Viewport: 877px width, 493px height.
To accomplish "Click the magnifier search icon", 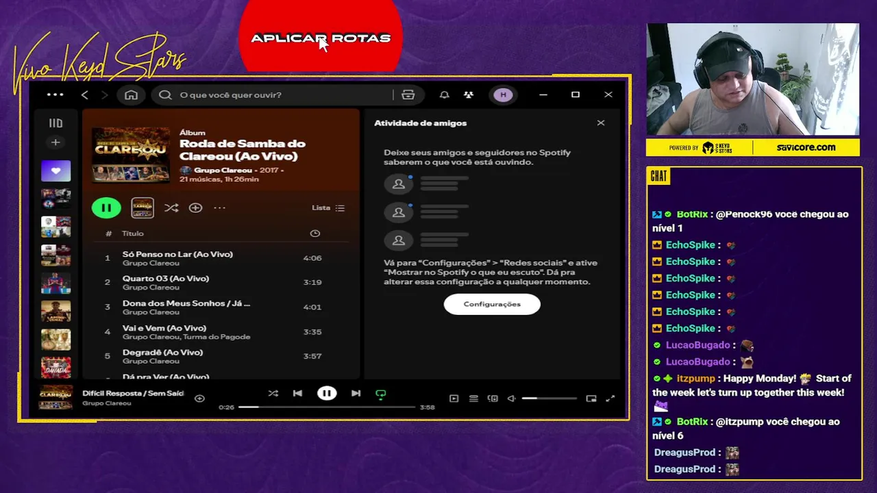I will coord(165,94).
